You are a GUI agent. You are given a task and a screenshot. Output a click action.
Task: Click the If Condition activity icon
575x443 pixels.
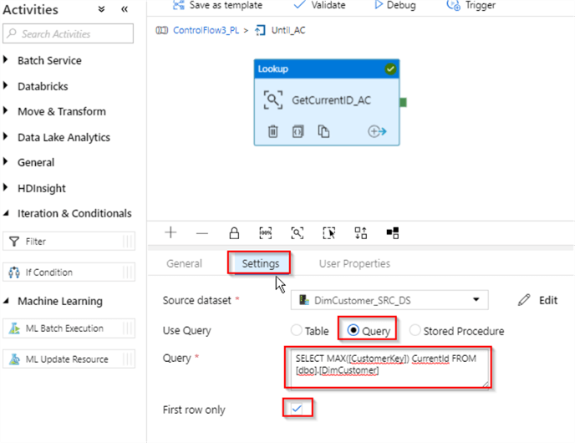click(x=14, y=272)
